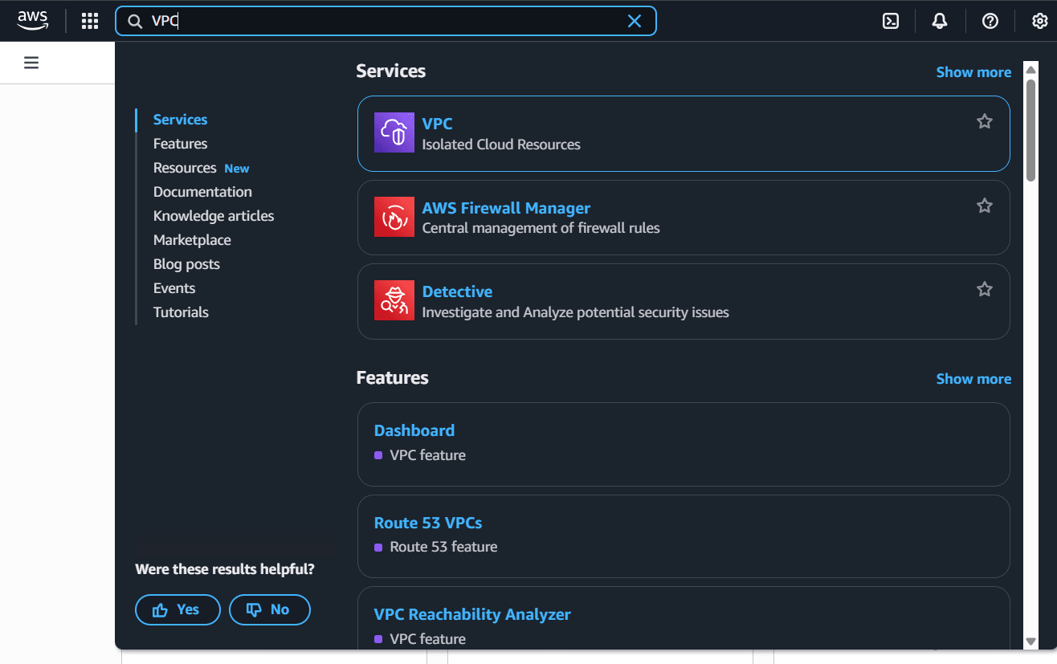Open the hamburger navigation menu
This screenshot has width=1057, height=664.
31,63
